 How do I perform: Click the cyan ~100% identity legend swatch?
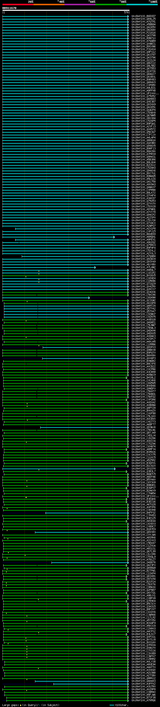(x=142, y=5)
